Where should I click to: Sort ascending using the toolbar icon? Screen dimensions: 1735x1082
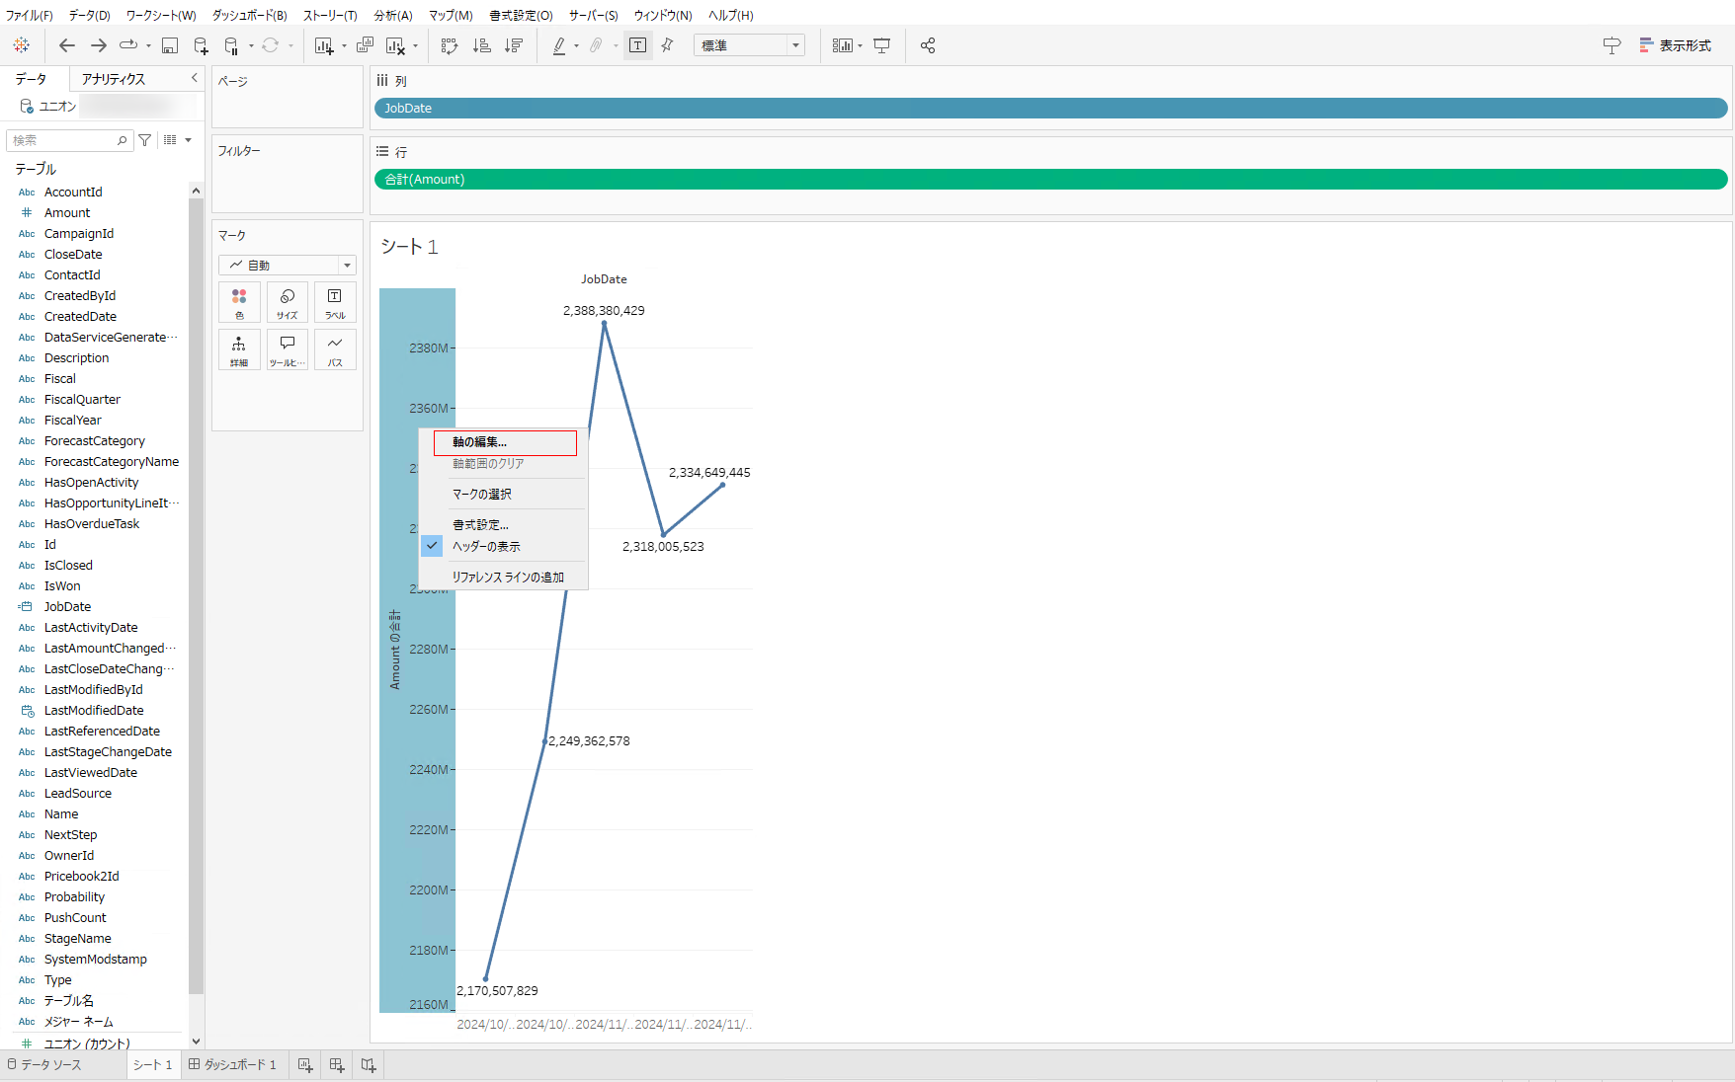481,45
